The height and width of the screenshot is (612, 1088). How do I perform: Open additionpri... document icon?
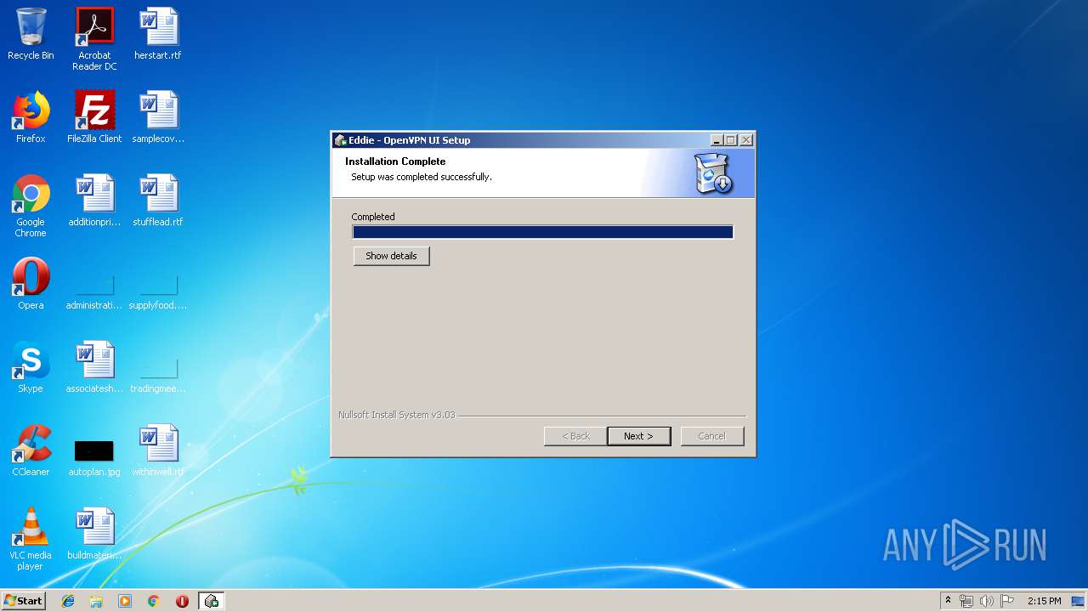coord(94,201)
